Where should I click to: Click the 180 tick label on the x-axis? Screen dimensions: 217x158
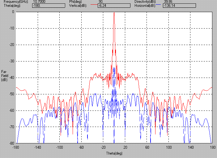pyautogui.click(x=212, y=147)
